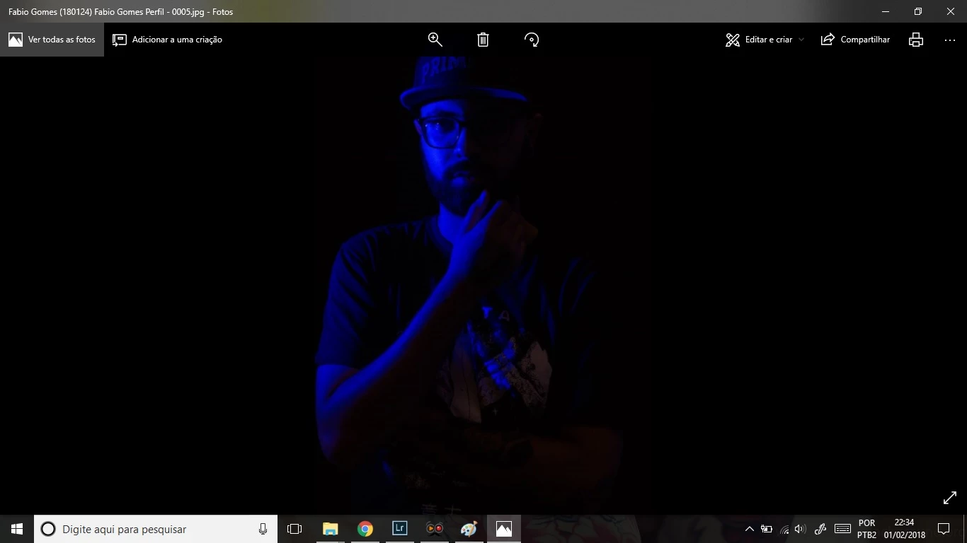Enter full screen with the expand arrows
Screen dimensions: 967x543
coord(950,498)
